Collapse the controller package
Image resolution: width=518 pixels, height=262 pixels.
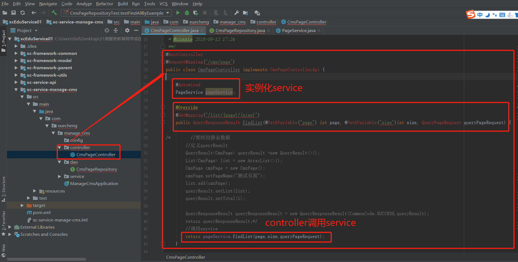click(x=60, y=148)
